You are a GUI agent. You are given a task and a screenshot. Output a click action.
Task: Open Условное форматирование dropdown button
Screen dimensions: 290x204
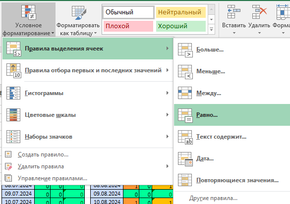(x=28, y=20)
